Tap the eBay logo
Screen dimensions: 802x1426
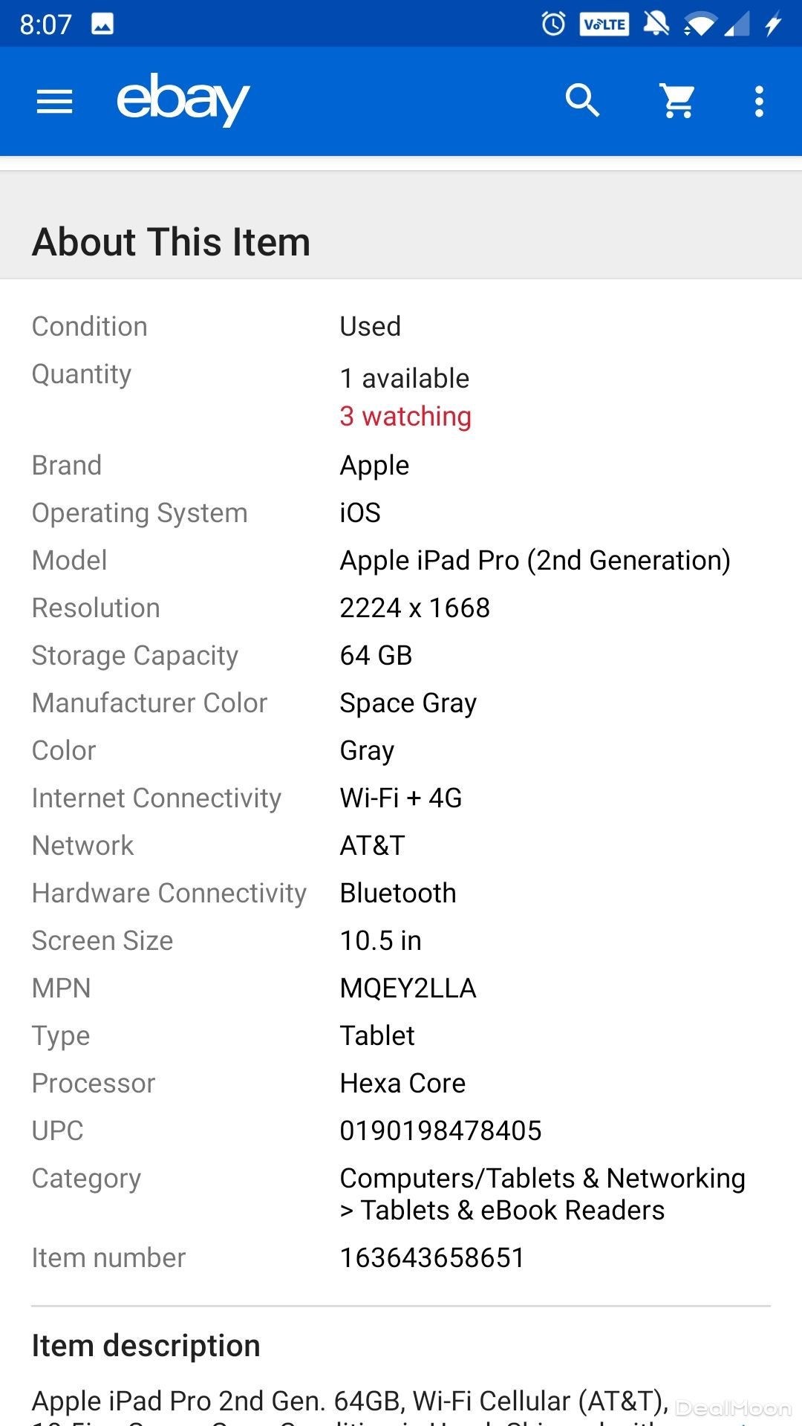pos(183,100)
